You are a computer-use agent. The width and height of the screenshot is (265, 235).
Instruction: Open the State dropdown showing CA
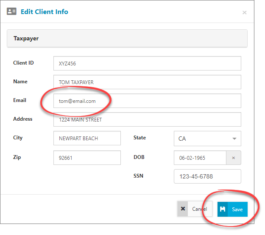[207, 139]
